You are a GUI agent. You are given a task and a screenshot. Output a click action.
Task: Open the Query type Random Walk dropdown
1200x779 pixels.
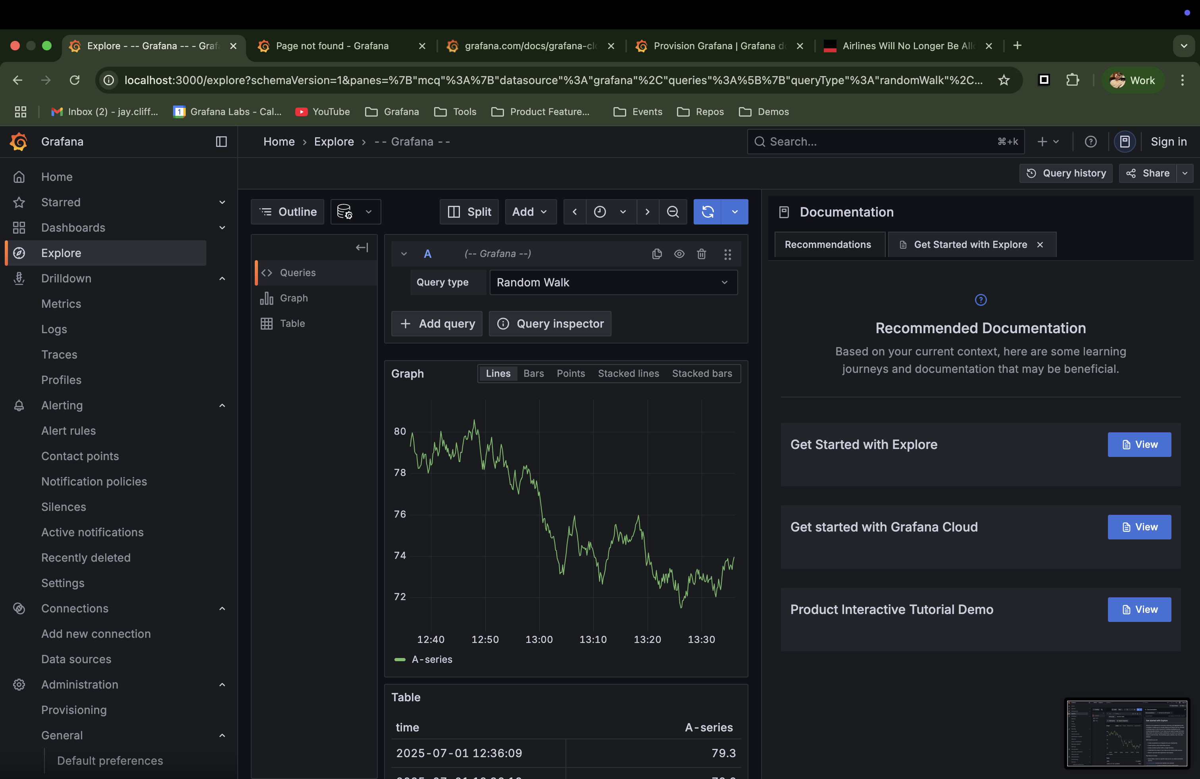(613, 282)
